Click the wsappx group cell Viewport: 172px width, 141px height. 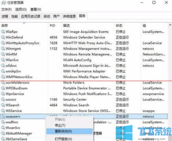tap(148, 111)
